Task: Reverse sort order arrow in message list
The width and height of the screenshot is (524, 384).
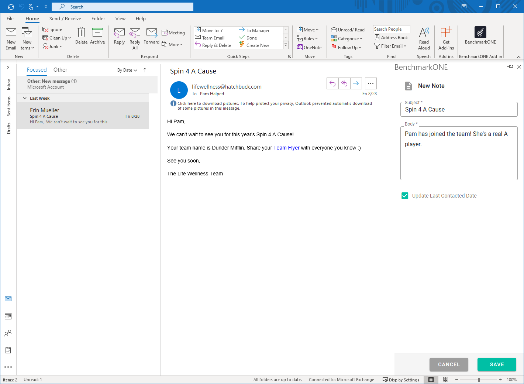Action: (x=145, y=70)
